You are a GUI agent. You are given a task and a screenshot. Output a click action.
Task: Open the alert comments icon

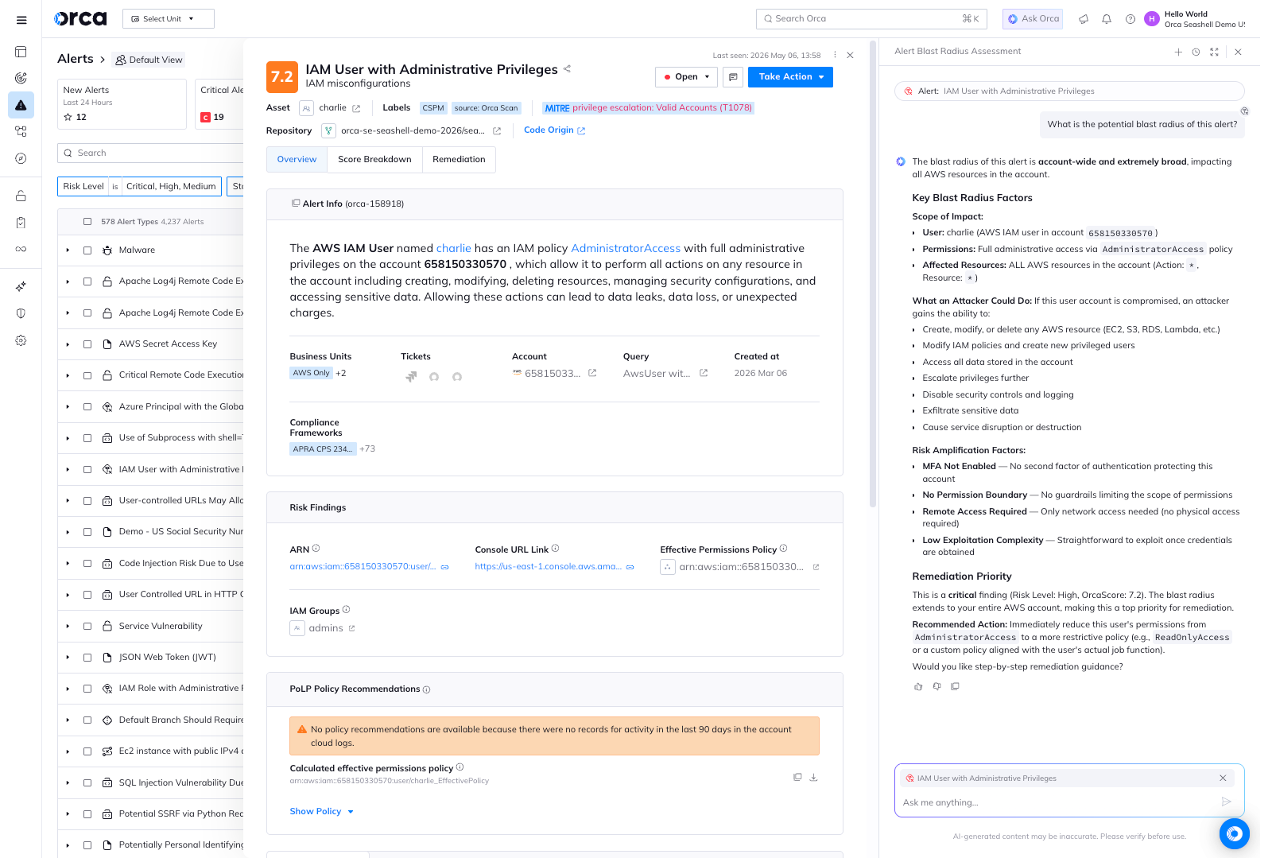tap(733, 77)
